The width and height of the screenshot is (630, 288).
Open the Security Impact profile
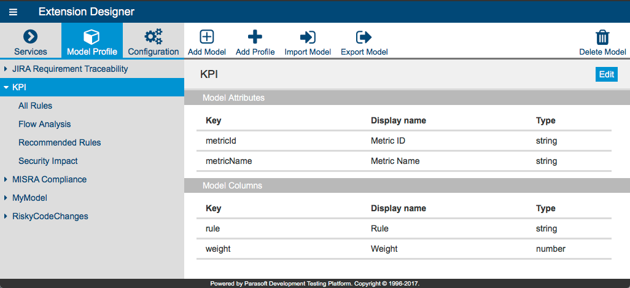[48, 161]
